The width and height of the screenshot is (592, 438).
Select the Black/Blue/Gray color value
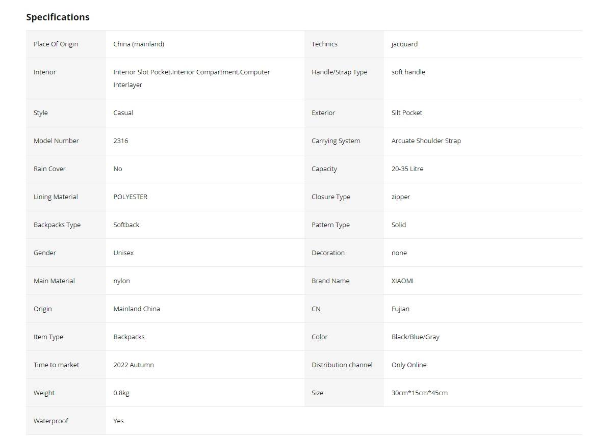[x=415, y=337]
